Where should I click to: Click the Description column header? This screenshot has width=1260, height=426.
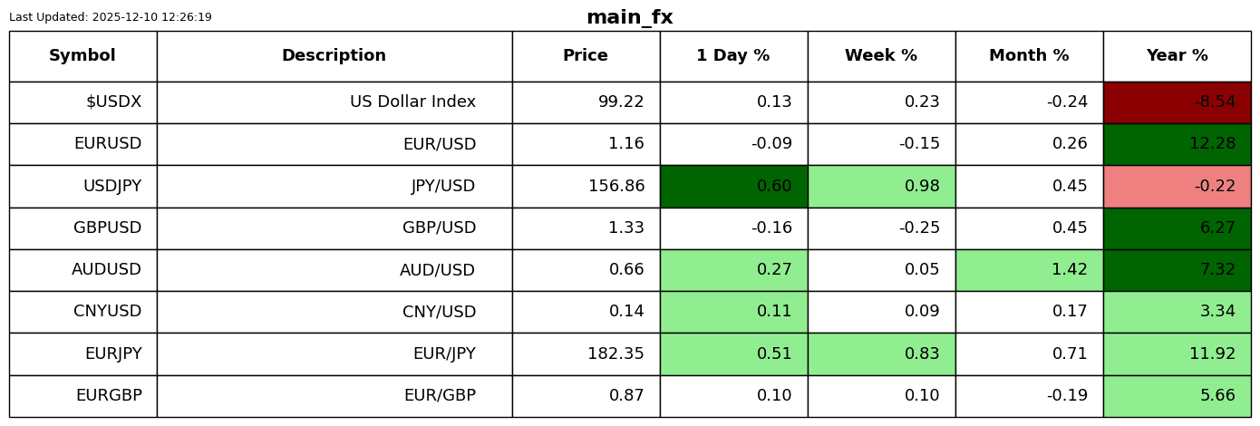pyautogui.click(x=334, y=56)
